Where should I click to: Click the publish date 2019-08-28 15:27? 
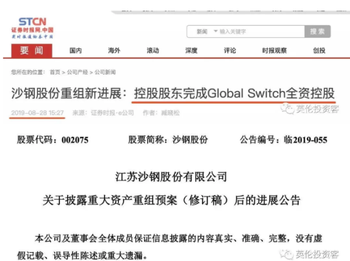[37, 113]
